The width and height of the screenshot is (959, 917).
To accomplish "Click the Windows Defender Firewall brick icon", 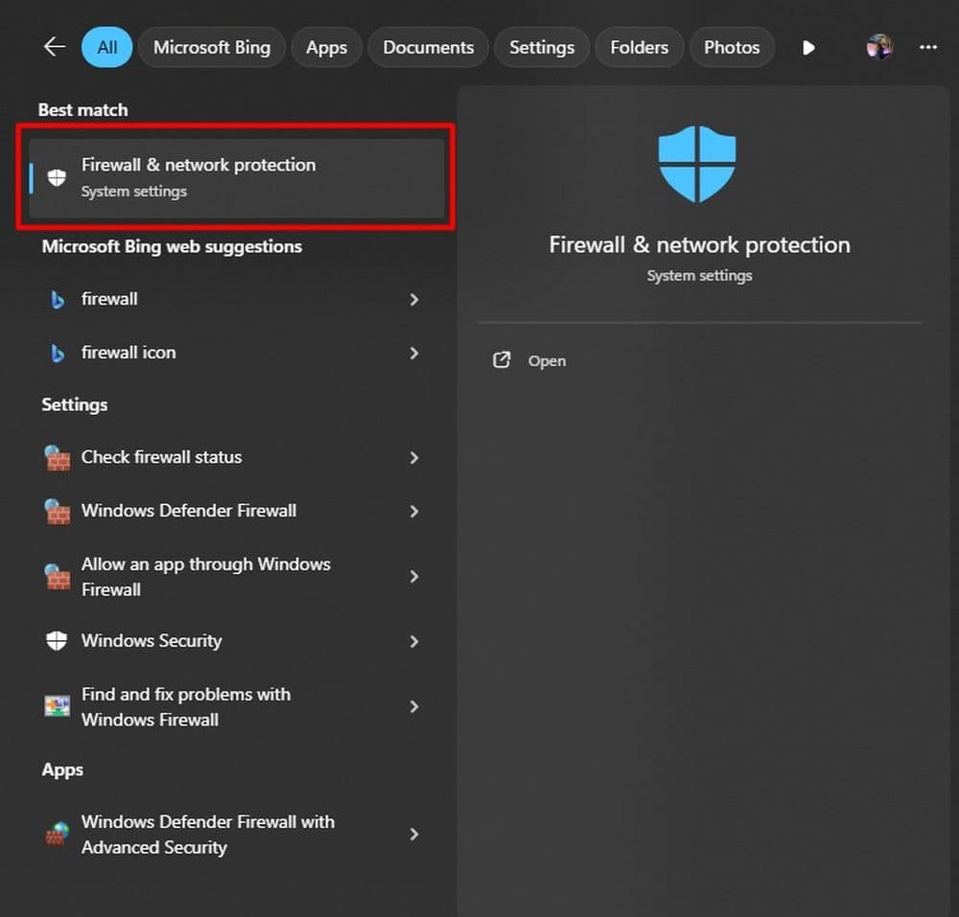I will tap(57, 511).
